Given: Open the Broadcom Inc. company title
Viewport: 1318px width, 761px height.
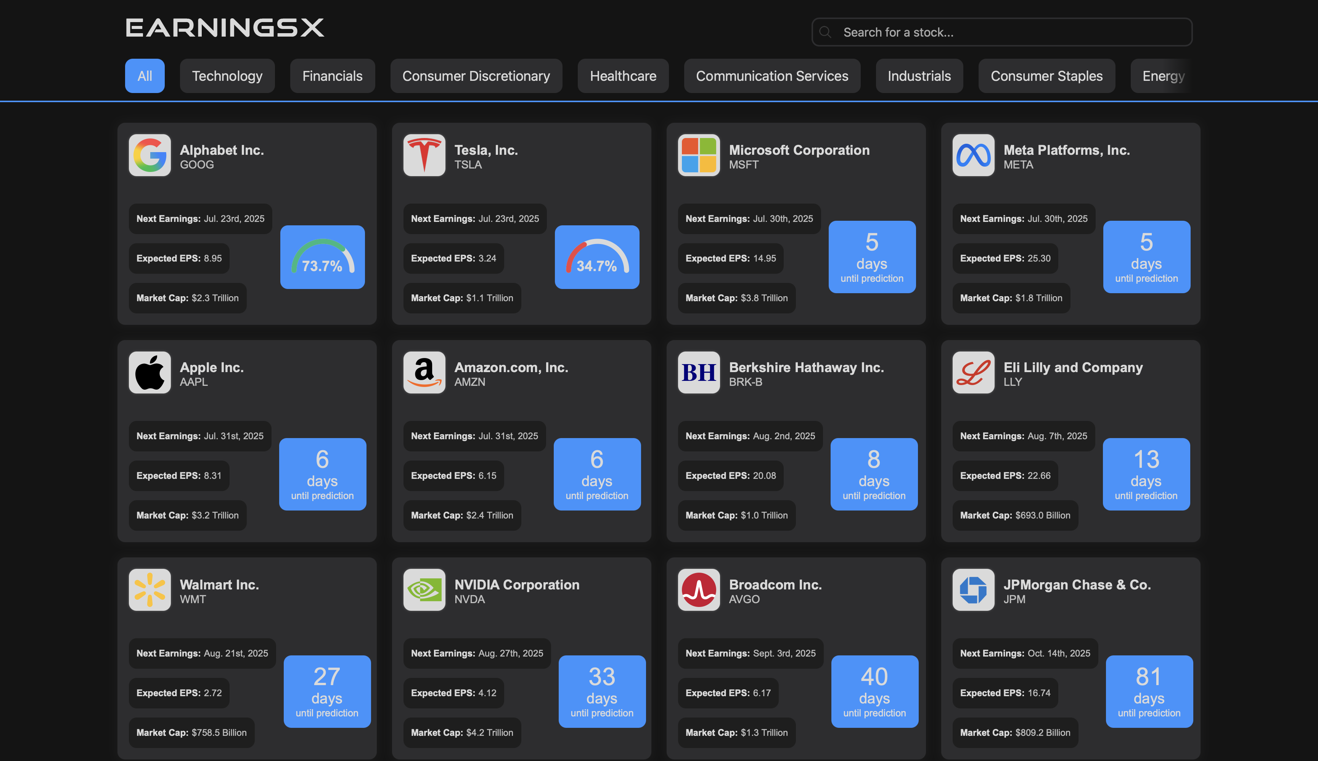Looking at the screenshot, I should [x=775, y=584].
